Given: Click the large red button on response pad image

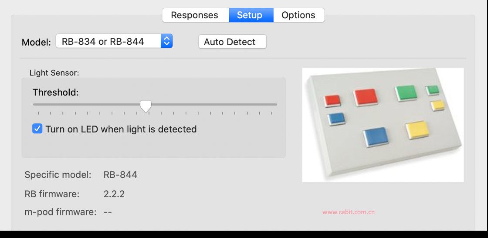Looking at the screenshot, I should coord(366,97).
